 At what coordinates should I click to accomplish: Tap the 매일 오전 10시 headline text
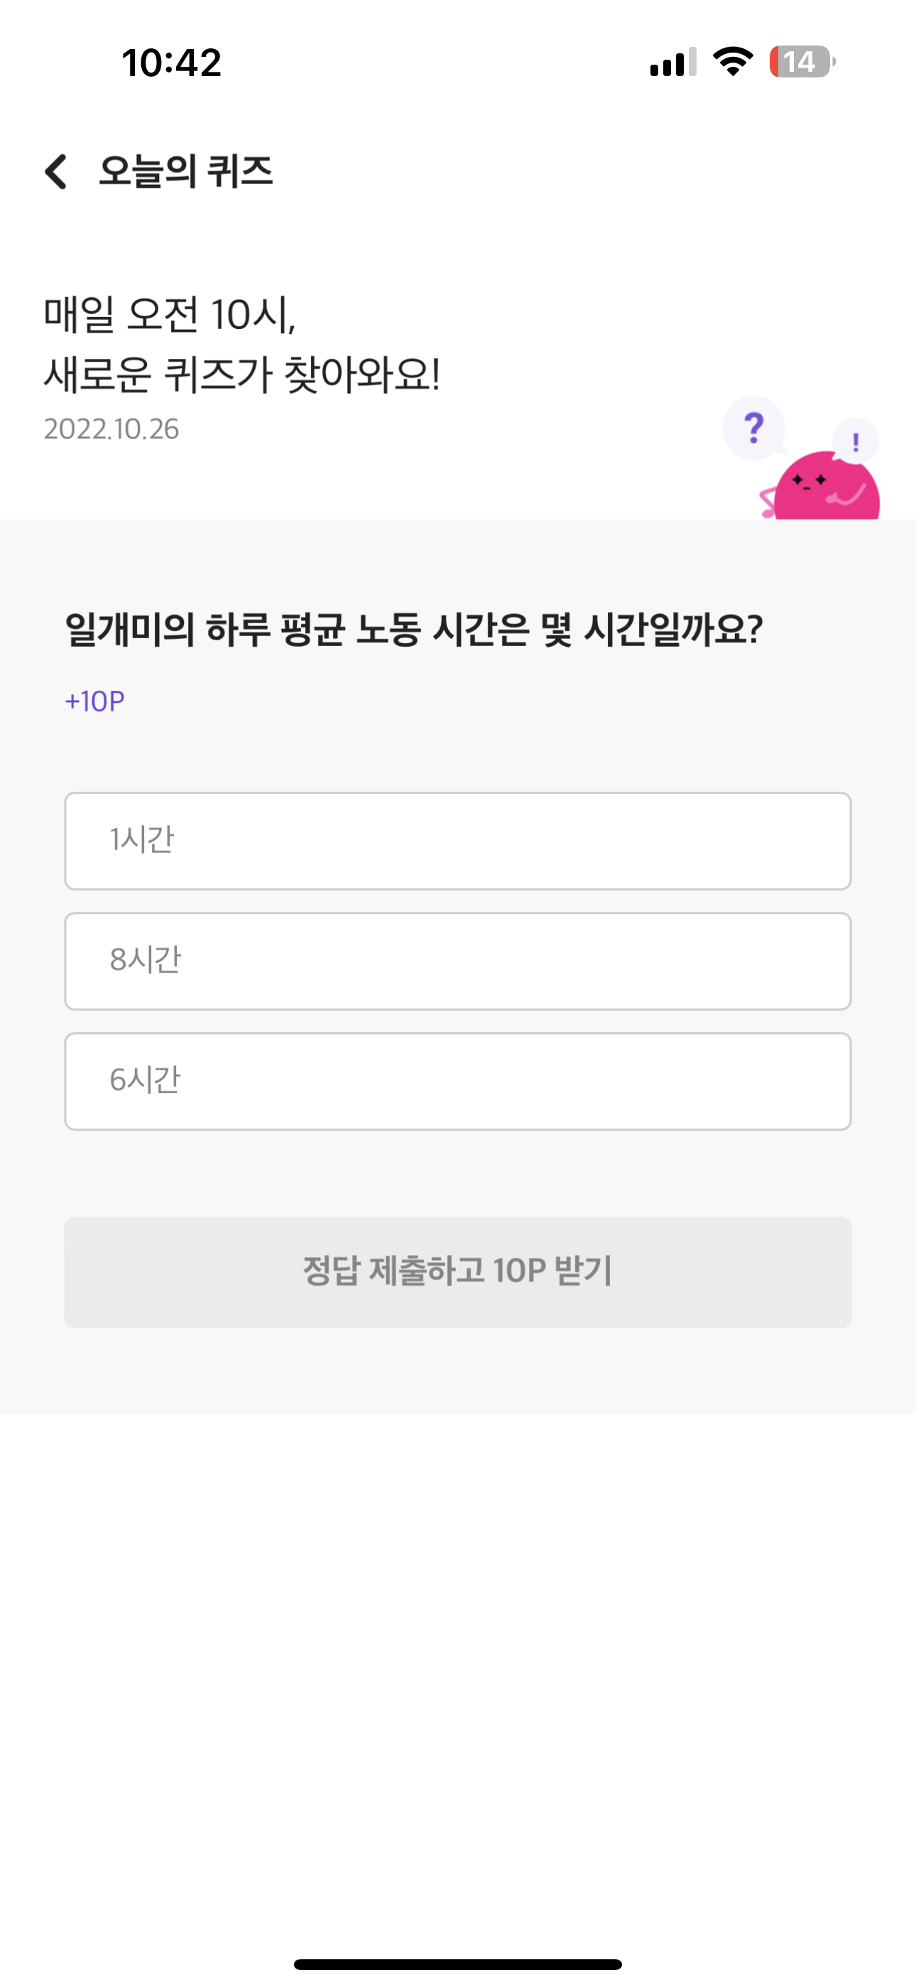[170, 315]
